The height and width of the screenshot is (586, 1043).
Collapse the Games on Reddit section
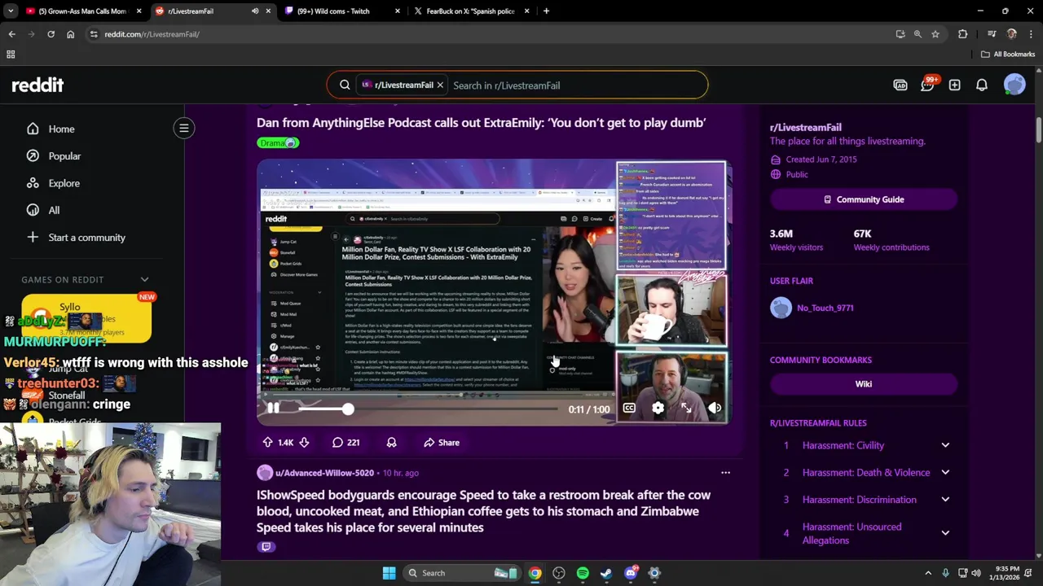point(144,279)
